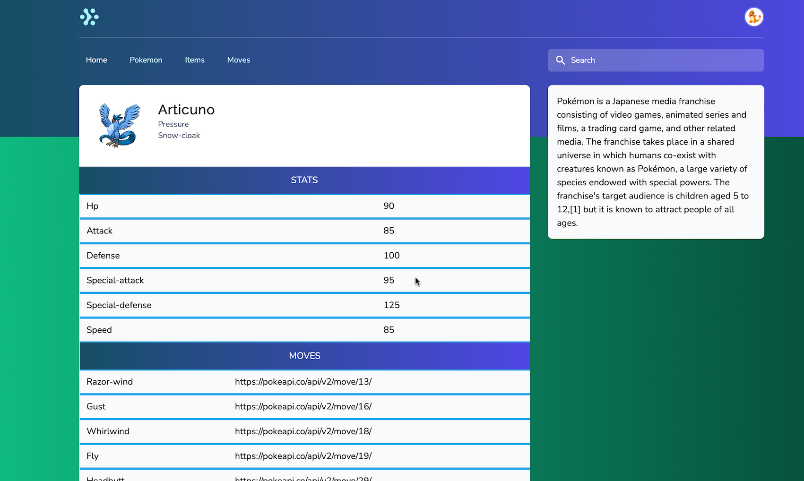Click the Razor-wind move name
The image size is (804, 481).
(x=110, y=382)
